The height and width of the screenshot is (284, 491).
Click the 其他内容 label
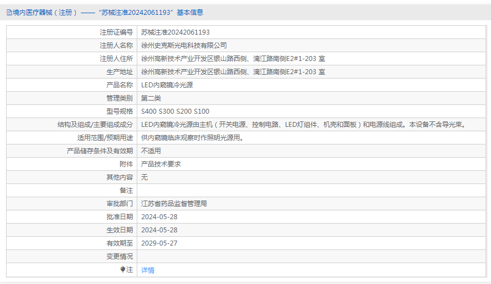coord(120,177)
